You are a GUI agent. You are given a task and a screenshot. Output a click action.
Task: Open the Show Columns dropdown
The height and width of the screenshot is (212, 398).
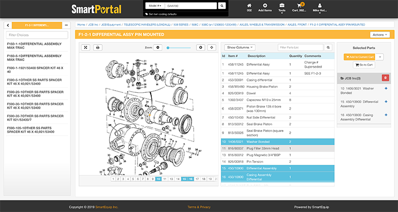pyautogui.click(x=240, y=47)
